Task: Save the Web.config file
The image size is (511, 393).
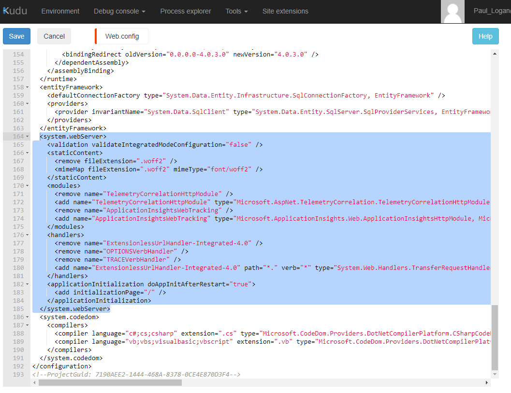Action: [x=16, y=36]
